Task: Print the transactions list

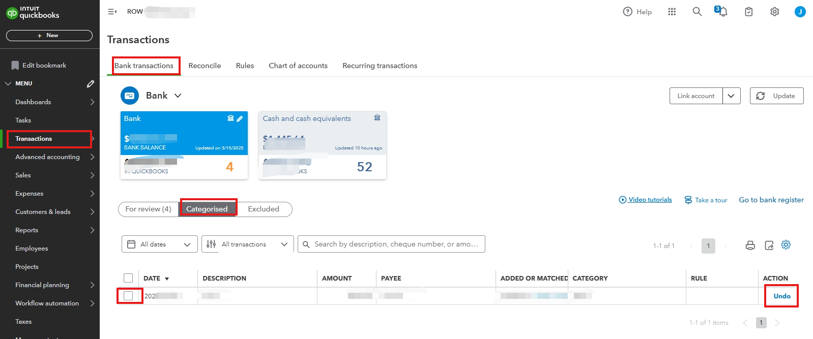Action: (x=750, y=245)
